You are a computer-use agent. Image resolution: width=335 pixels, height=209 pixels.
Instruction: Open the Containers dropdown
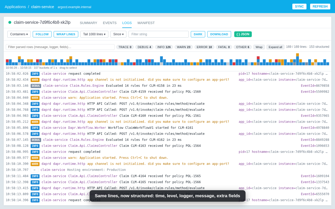pyautogui.click(x=19, y=34)
